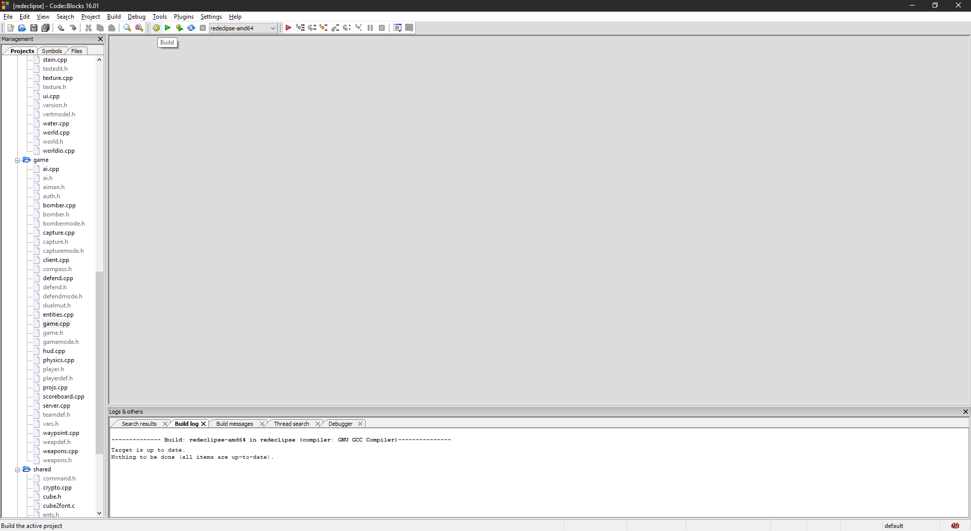Select the Build and Run icon

[179, 28]
